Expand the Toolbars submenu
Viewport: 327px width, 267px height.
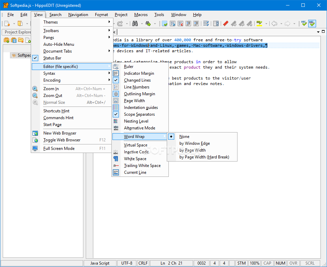72,31
